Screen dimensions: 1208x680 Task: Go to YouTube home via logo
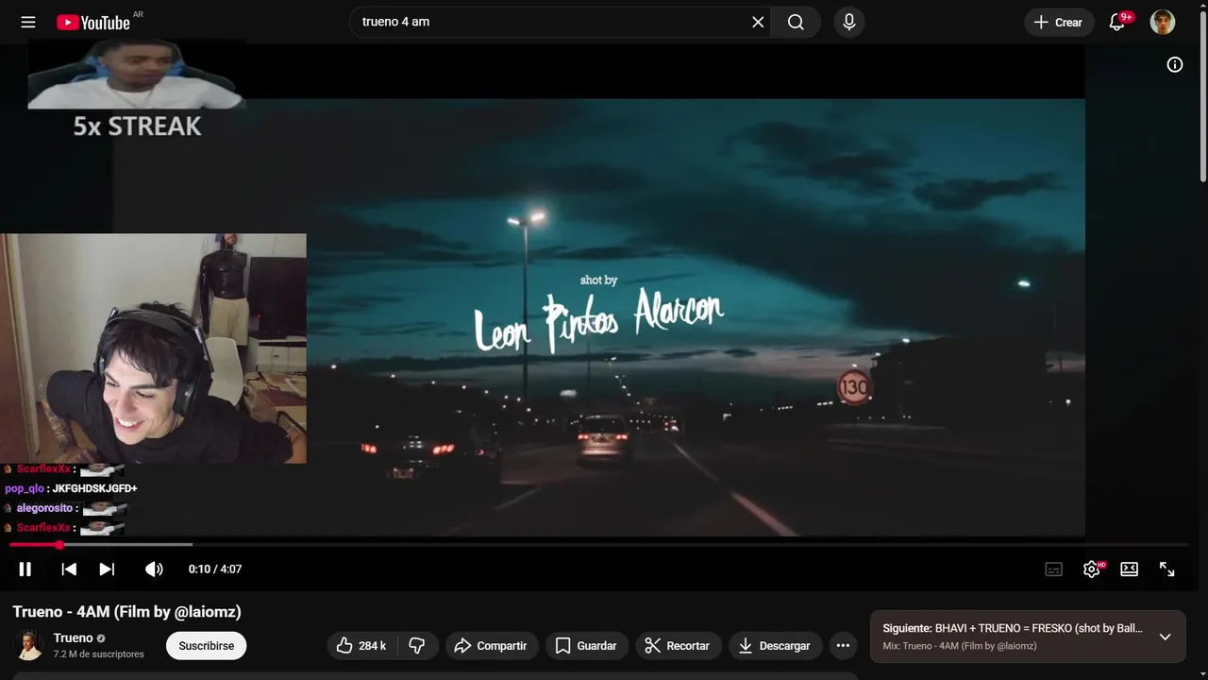point(92,22)
